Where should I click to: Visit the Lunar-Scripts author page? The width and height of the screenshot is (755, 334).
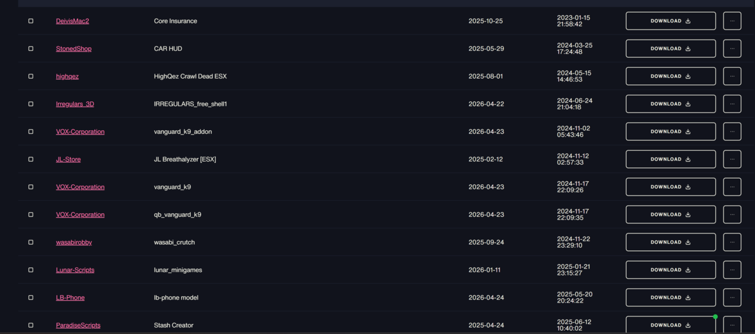tap(75, 270)
